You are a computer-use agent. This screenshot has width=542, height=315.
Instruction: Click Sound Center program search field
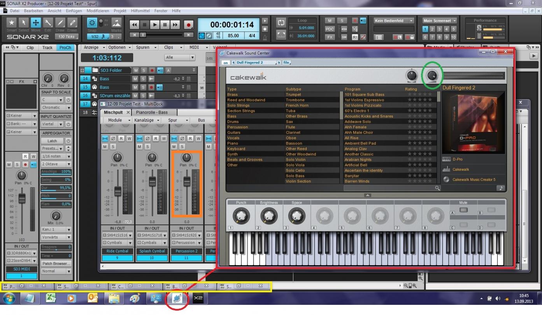pos(392,188)
